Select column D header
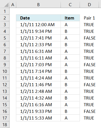The width and height of the screenshot is (101, 128). 89,5
